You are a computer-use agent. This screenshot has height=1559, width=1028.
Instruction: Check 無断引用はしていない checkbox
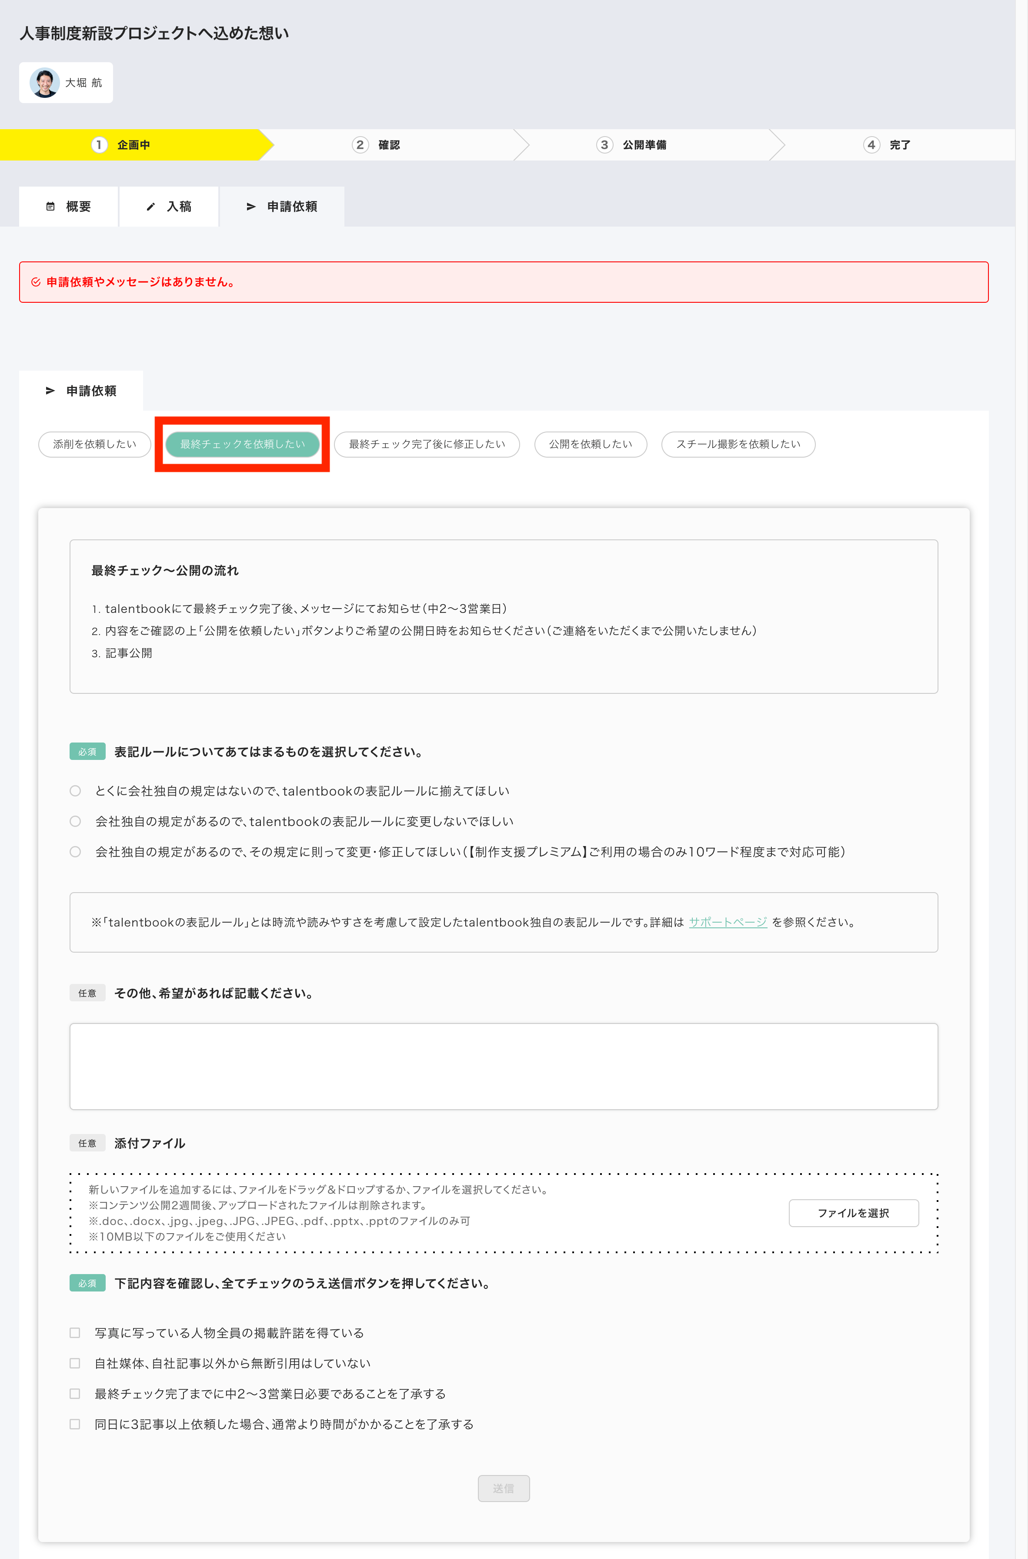(x=75, y=1363)
